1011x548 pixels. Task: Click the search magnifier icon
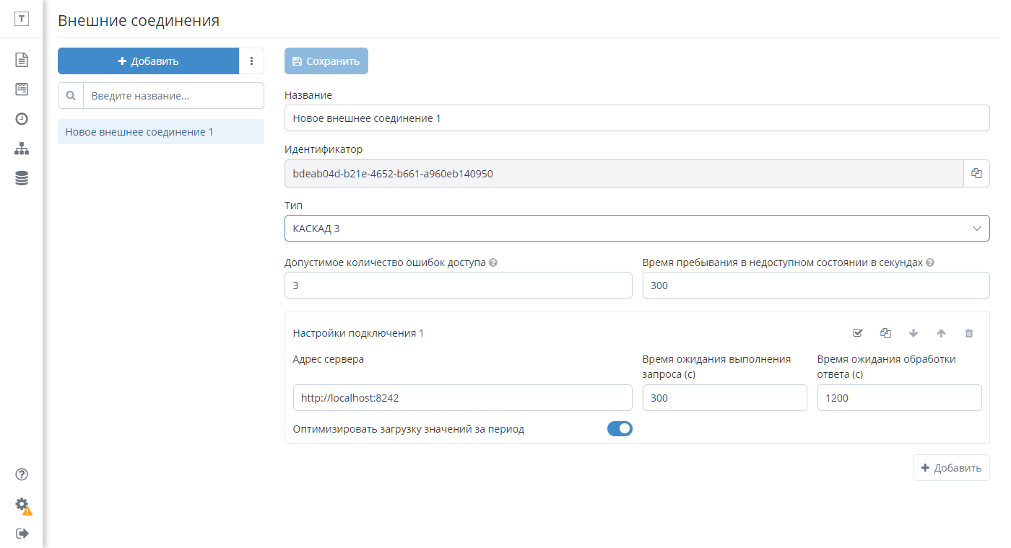click(71, 95)
